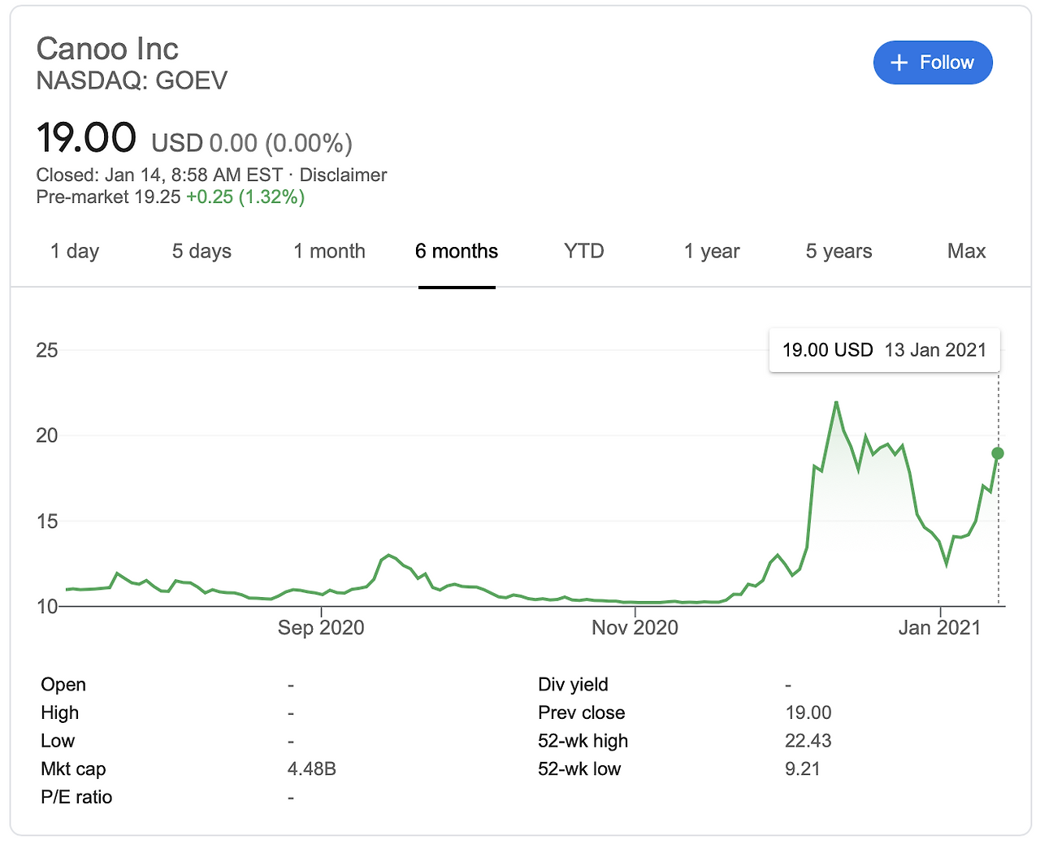Viewport: 1040px width, 844px height.
Task: Click the Jan 2021 axis label
Action: point(940,627)
